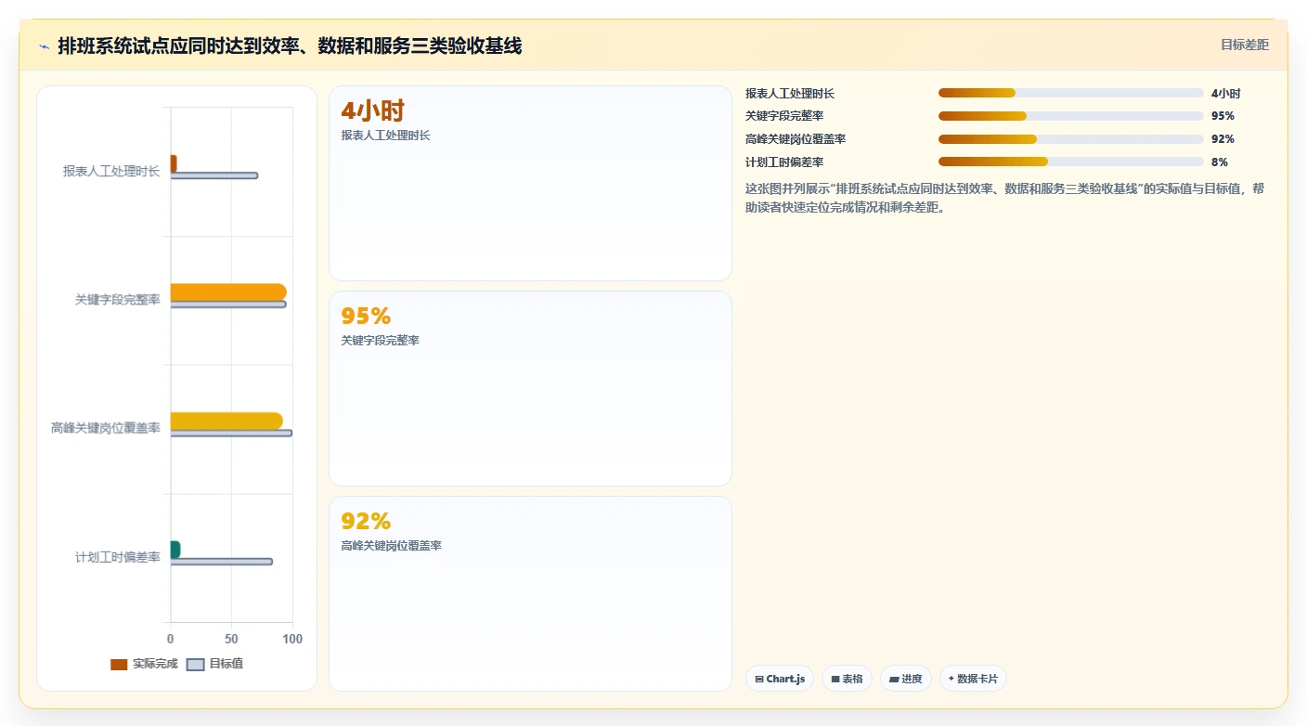Viewport: 1307px width, 726px height.
Task: Click the lightning icon beside the title
Action: 44,45
